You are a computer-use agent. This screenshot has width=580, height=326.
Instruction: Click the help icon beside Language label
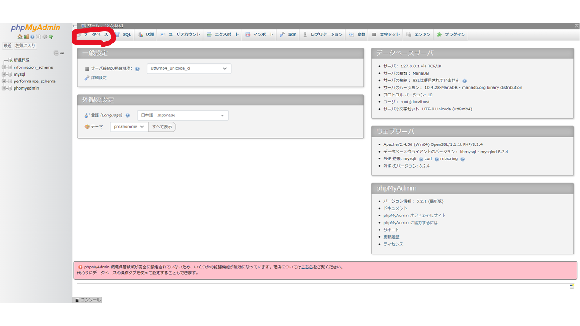pos(128,115)
